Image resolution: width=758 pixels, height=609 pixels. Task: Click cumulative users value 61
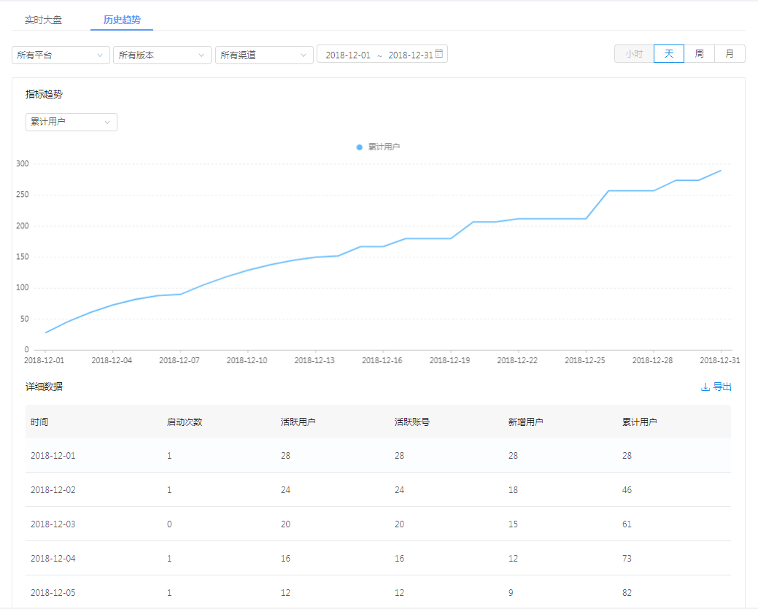[x=627, y=524]
